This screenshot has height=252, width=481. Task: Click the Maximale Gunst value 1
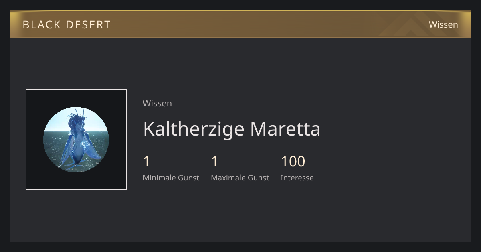(214, 162)
